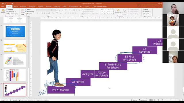Undo the last action with the Undo arrow
Screen dimensions: 184x103
5,3
